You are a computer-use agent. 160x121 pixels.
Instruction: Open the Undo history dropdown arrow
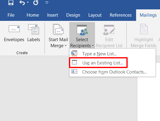click(28, 2)
